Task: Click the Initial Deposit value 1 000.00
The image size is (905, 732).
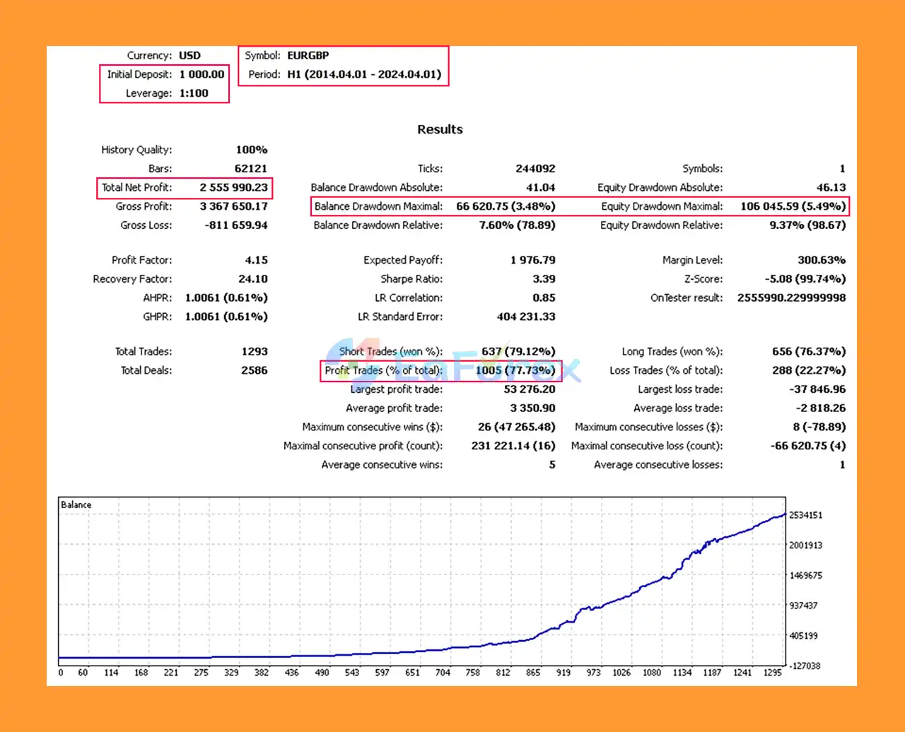Action: (202, 74)
